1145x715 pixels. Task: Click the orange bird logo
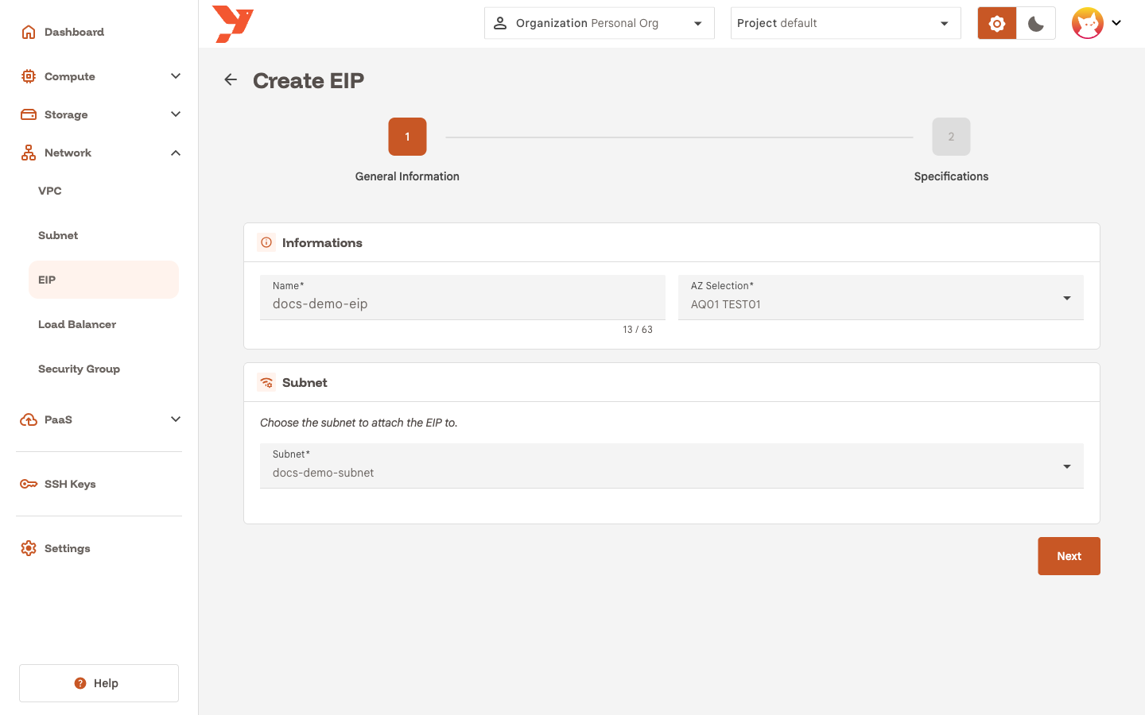click(x=233, y=24)
